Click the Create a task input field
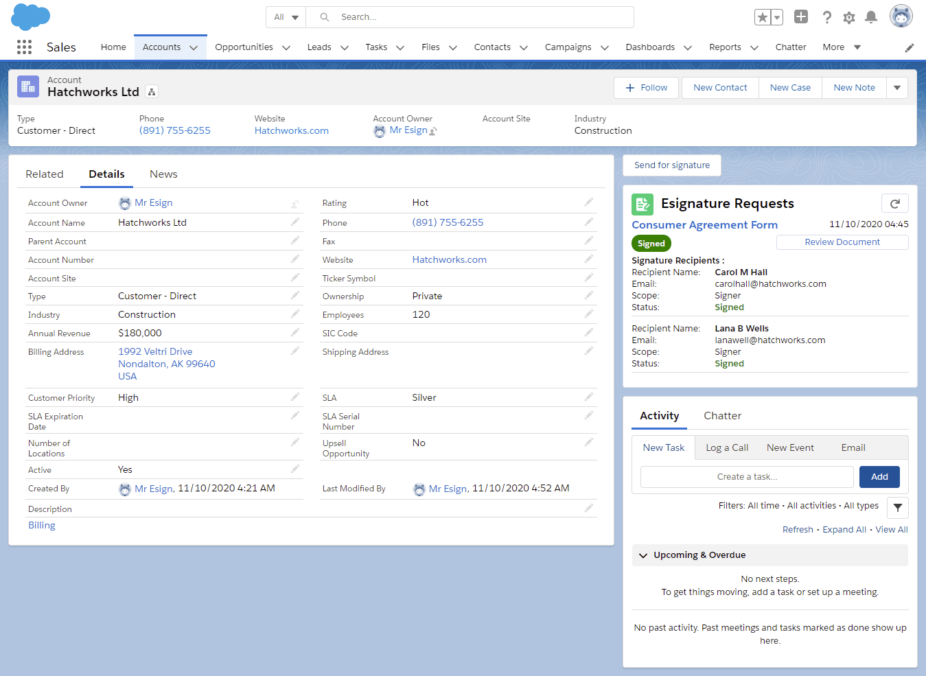Screen dimensions: 926x676 747,477
